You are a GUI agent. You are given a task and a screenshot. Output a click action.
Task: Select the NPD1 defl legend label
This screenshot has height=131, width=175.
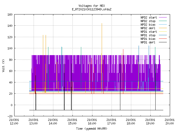[148, 42]
